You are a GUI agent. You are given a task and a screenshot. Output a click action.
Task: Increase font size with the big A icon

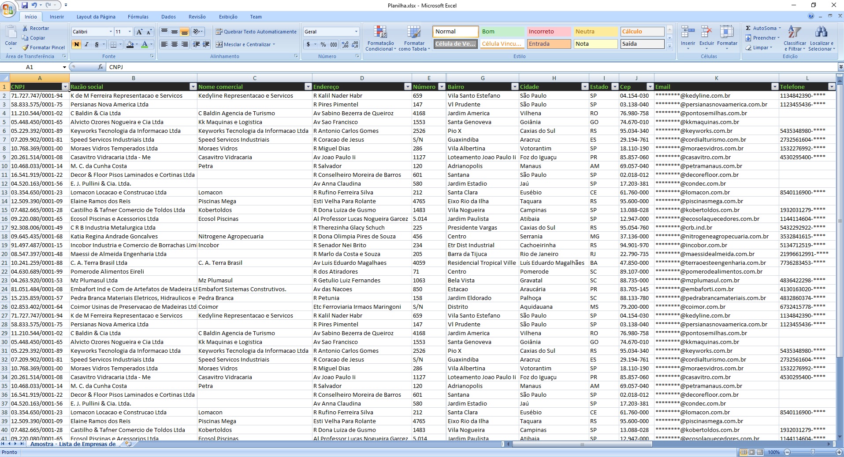point(139,32)
